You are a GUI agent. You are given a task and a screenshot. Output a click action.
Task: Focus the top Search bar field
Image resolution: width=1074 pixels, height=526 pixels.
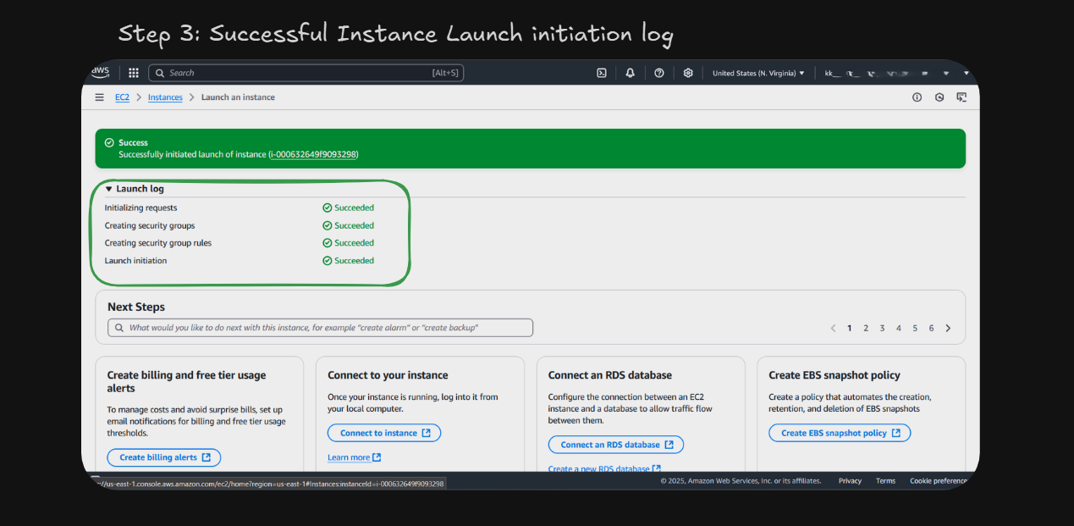pyautogui.click(x=306, y=73)
